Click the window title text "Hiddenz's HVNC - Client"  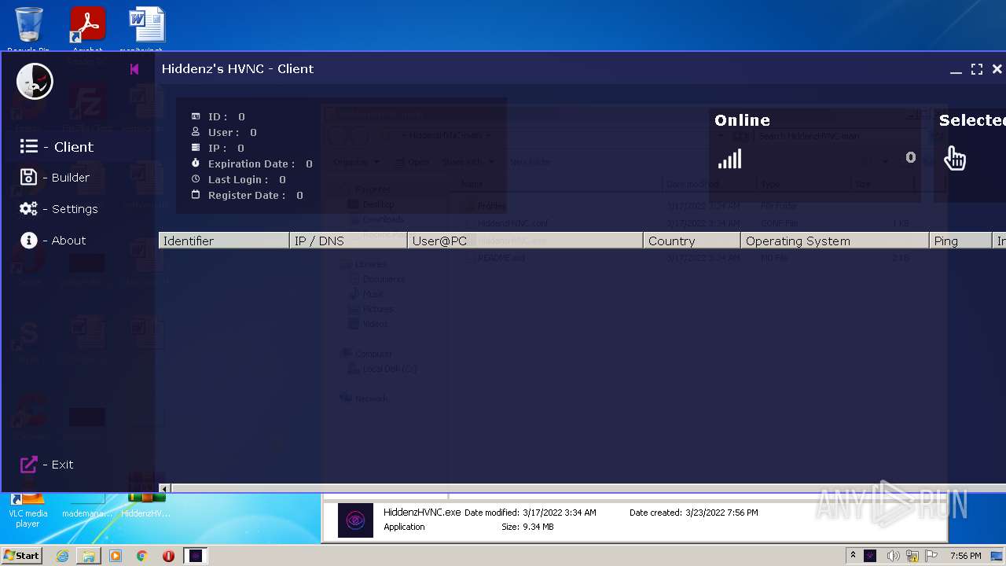237,68
